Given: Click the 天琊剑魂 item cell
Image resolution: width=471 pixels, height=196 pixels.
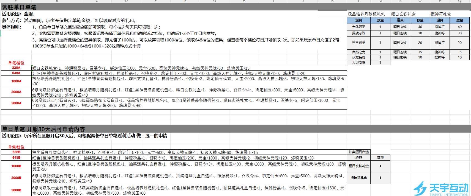Looking at the screenshot, I should pos(358,63).
